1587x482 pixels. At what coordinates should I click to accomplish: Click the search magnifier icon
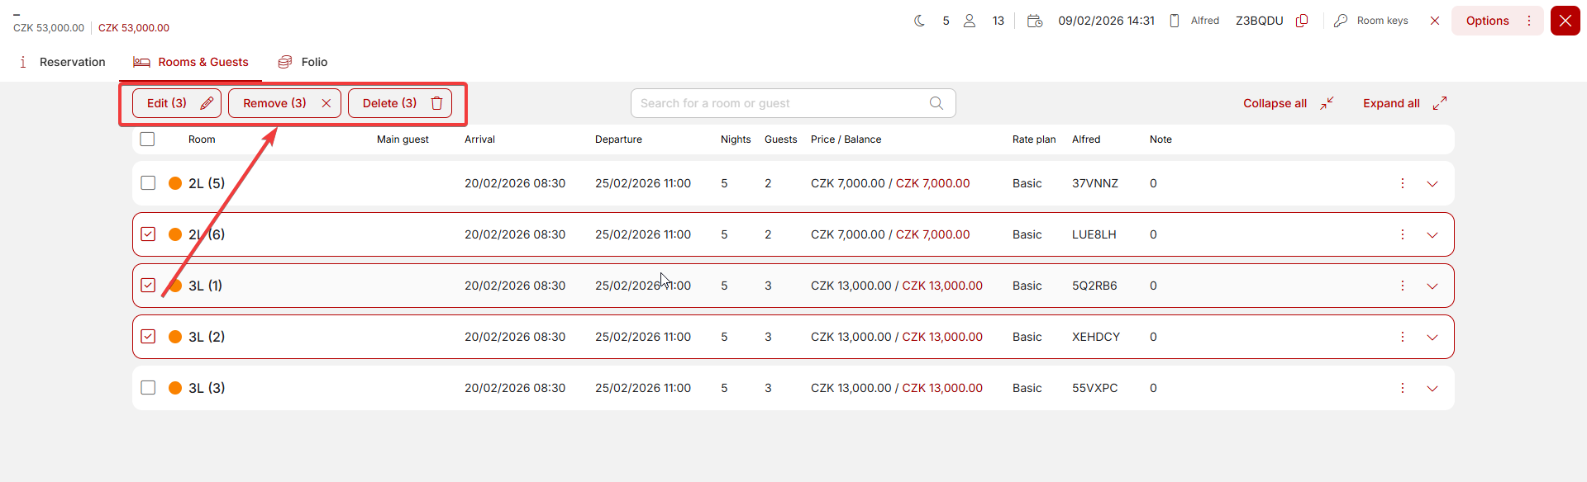coord(936,103)
